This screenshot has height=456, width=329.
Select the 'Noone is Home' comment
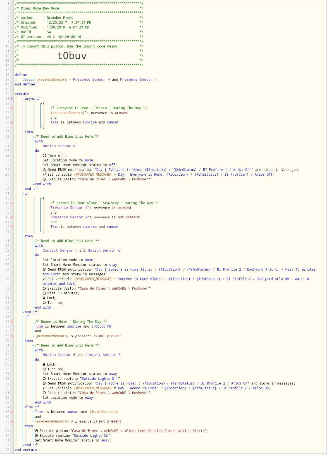(71, 322)
